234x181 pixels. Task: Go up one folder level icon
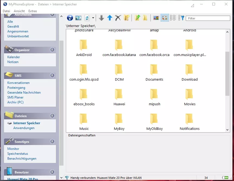pyautogui.click(x=137, y=18)
